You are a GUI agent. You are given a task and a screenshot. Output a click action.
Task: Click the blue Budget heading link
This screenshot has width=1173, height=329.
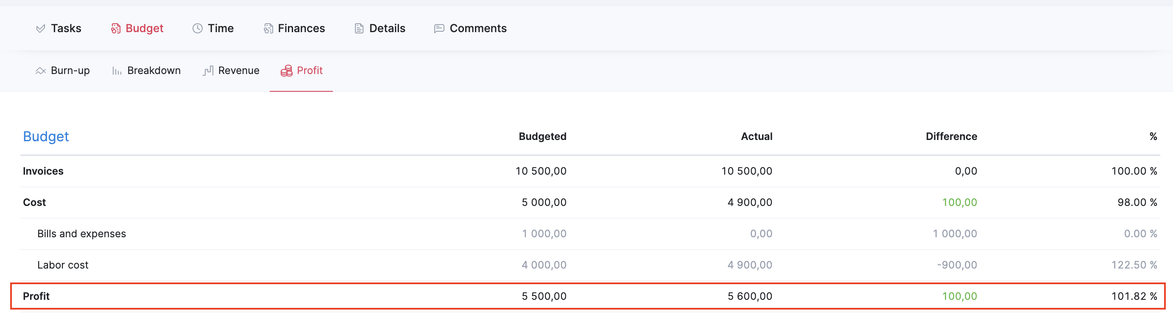click(x=46, y=137)
